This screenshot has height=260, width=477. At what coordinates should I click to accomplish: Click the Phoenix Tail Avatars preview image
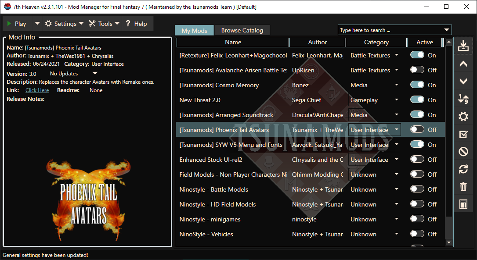[89, 200]
